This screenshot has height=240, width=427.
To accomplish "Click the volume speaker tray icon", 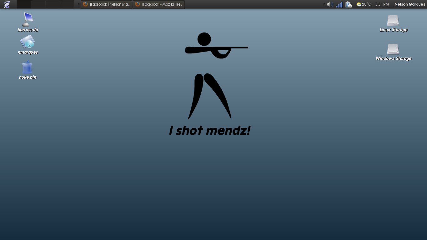I will point(330,4).
